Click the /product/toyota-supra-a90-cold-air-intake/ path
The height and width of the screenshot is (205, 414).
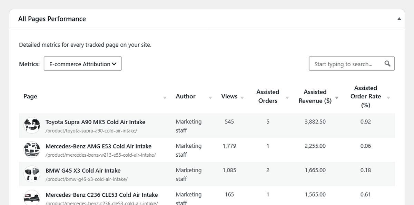91,131
